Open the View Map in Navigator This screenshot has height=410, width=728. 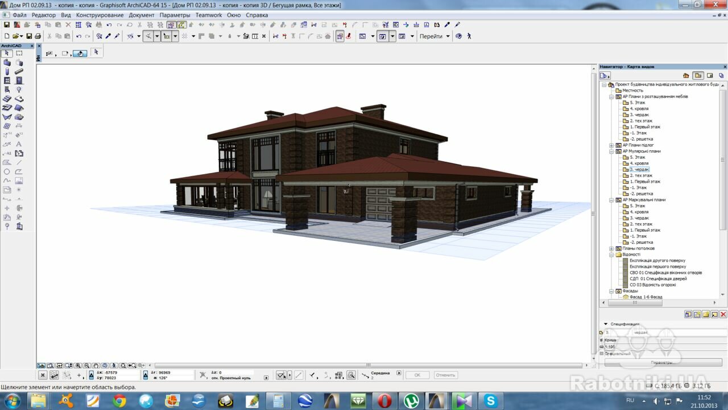click(698, 75)
